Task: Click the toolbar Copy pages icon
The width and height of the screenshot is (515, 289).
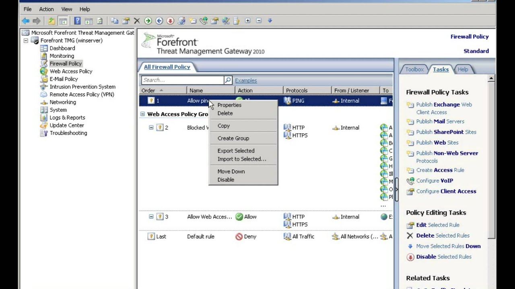Action: click(x=115, y=21)
